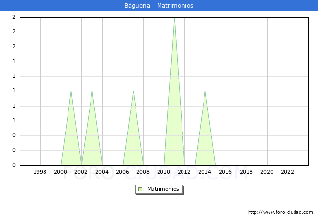Select the data peak at year 2007

133,91
